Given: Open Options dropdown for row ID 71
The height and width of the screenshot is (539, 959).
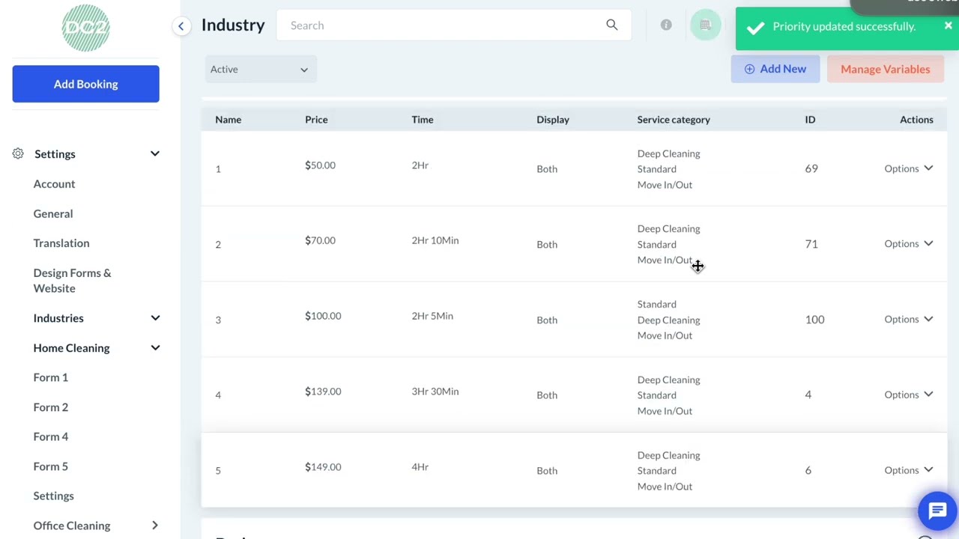Looking at the screenshot, I should [908, 244].
